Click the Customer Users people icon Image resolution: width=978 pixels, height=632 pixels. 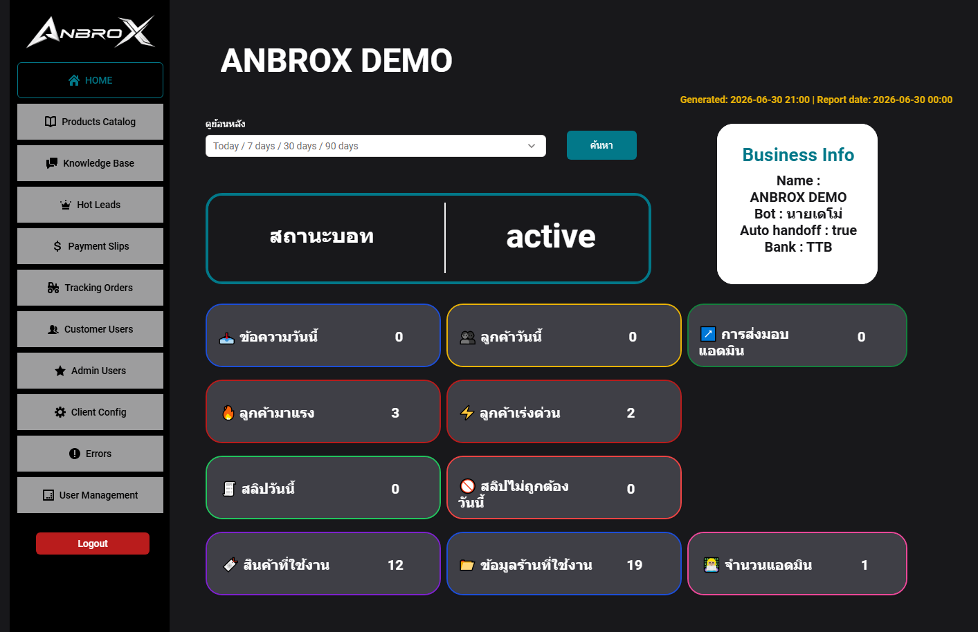pyautogui.click(x=53, y=329)
